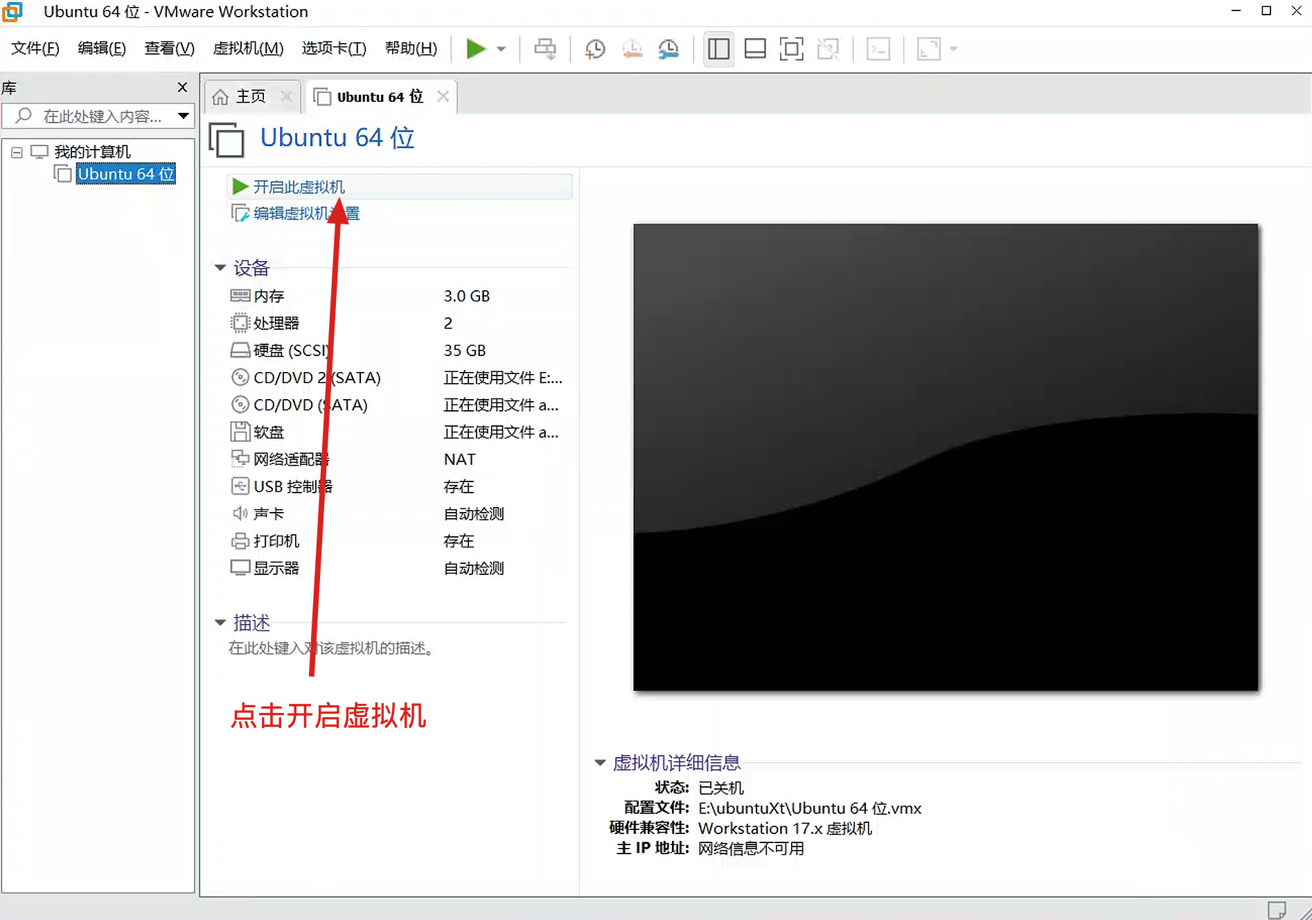Enter full screen mode icon
This screenshot has height=920, width=1312.
791,48
